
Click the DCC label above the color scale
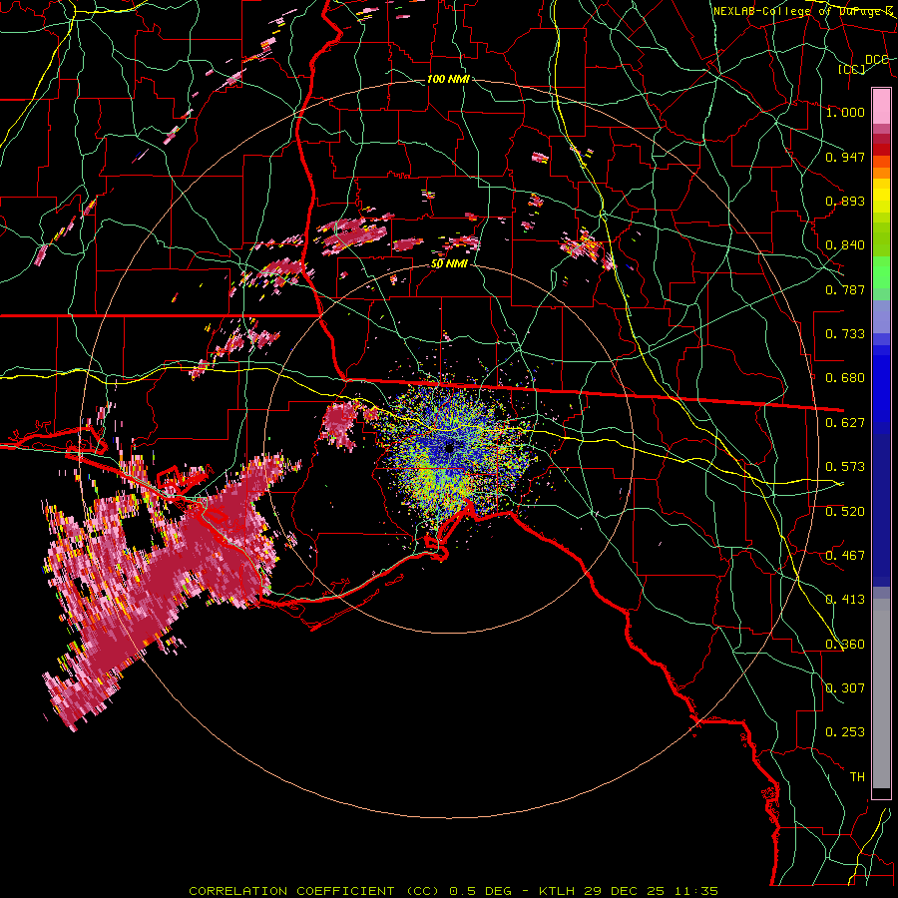tap(877, 60)
